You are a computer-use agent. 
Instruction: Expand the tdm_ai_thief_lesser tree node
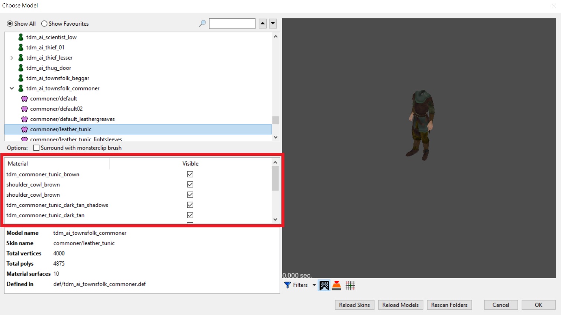point(12,58)
